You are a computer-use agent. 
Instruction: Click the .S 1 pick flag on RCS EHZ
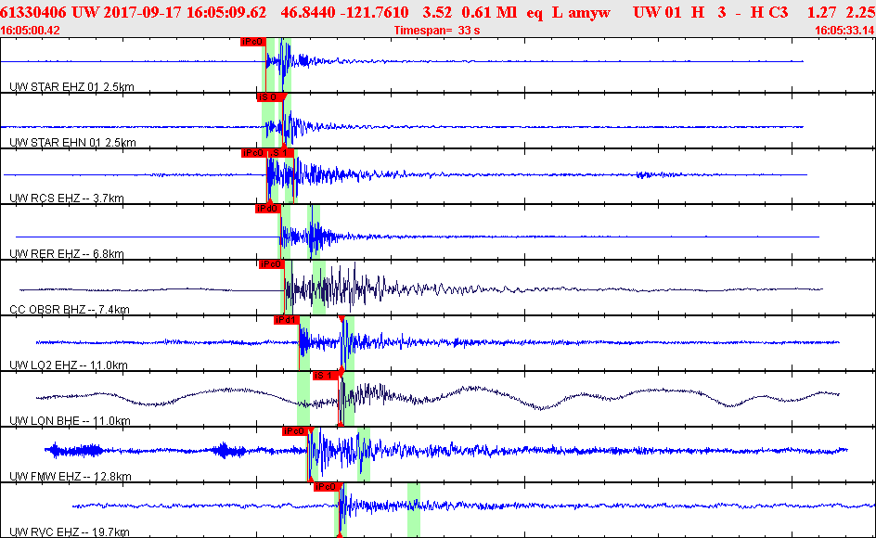pos(280,153)
